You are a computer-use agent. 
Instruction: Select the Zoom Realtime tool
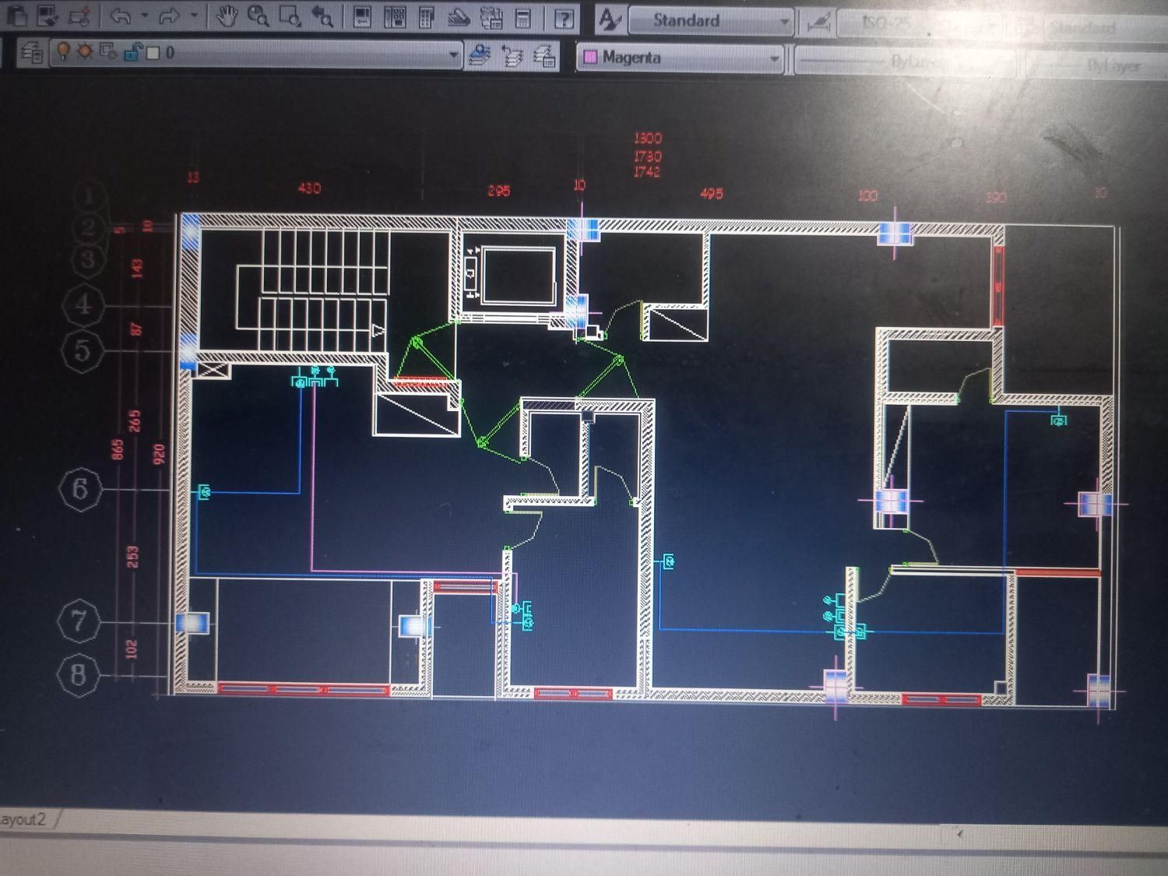coord(258,15)
